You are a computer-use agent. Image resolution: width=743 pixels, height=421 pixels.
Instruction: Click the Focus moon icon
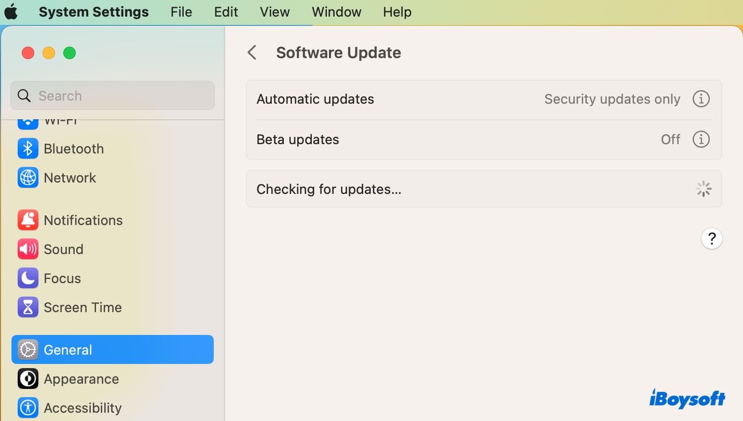click(28, 278)
